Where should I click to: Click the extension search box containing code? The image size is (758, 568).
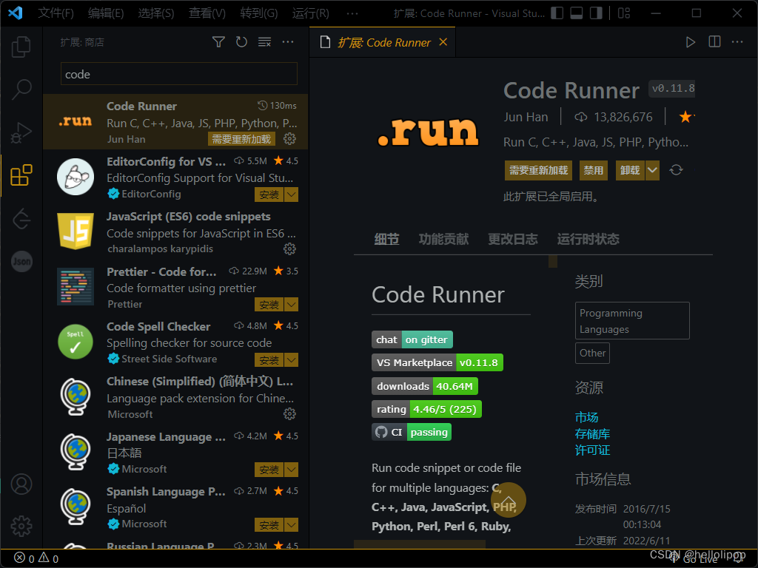[x=179, y=75]
